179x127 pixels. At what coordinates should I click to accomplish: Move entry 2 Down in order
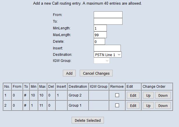163,106
